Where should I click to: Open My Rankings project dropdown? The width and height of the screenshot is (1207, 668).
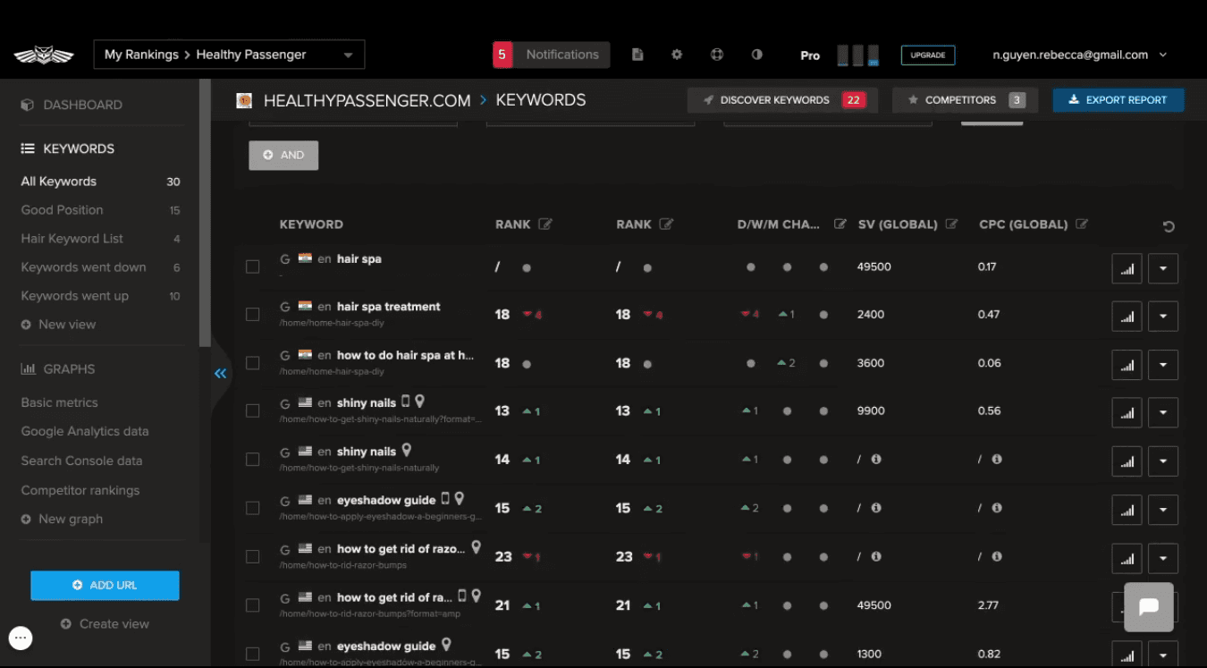tap(229, 55)
